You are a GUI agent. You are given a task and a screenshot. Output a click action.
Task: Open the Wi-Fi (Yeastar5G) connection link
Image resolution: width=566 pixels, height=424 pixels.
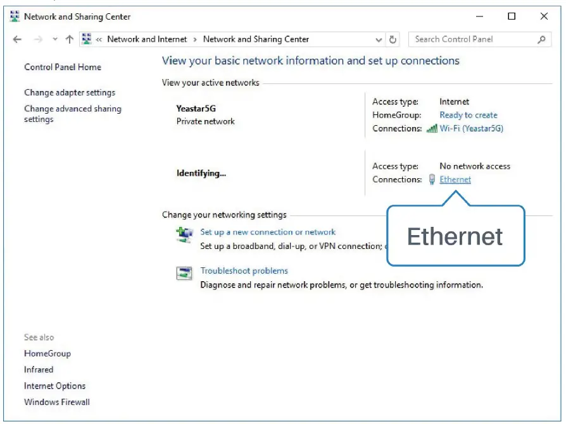coord(471,129)
